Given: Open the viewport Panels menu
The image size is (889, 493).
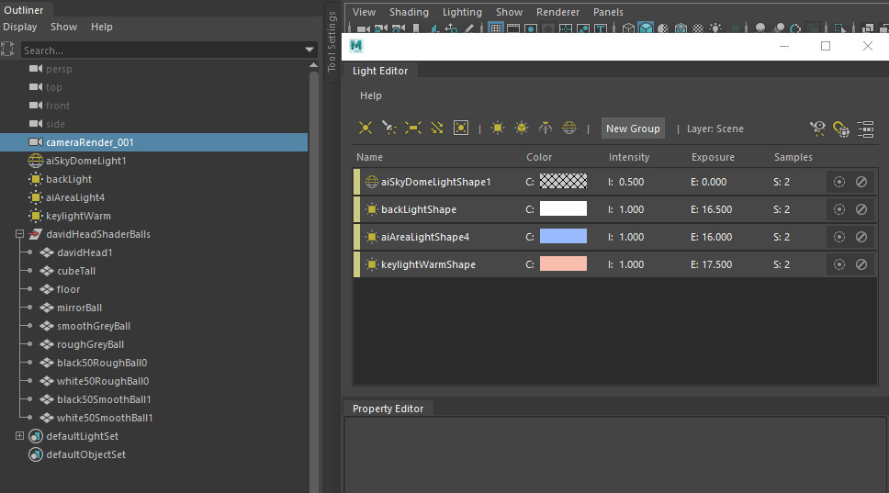Looking at the screenshot, I should pos(608,12).
